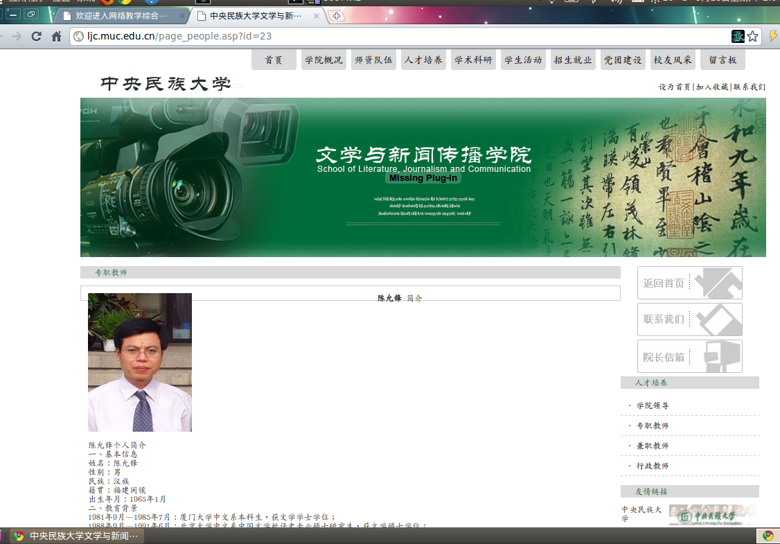This screenshot has height=544, width=780.
Task: Click the 籍贯：福建闽侯 line
Action: click(x=117, y=490)
